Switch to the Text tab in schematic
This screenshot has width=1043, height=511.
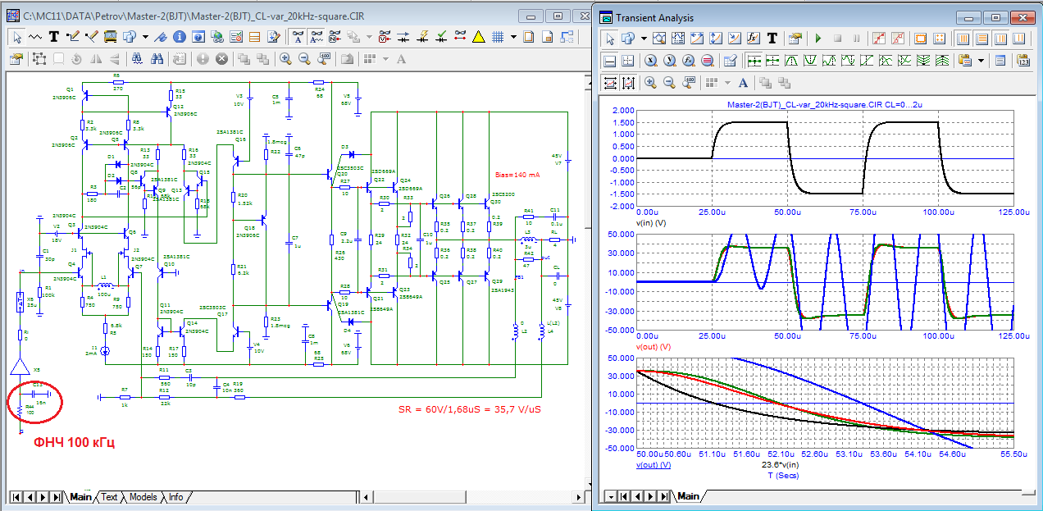coord(108,497)
